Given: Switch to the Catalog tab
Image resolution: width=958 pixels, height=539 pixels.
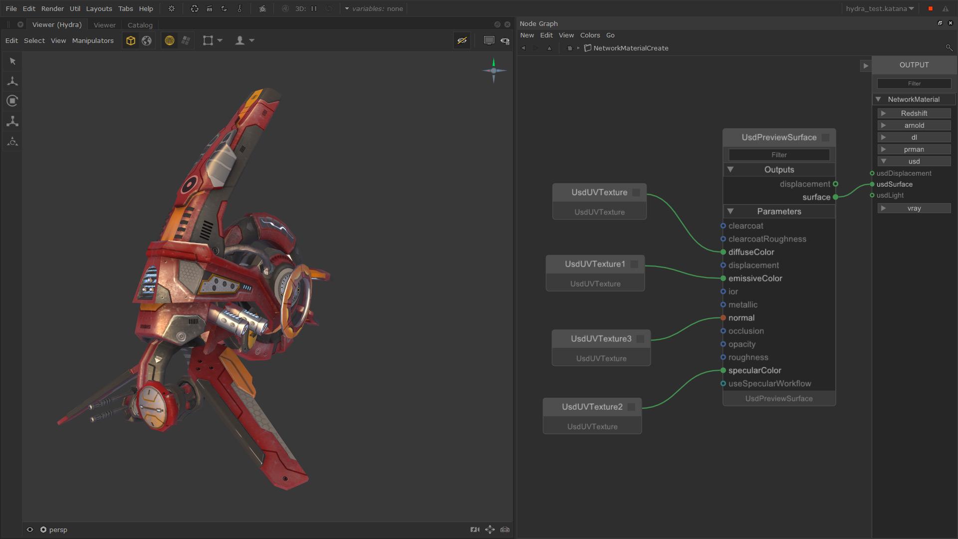Looking at the screenshot, I should point(140,25).
